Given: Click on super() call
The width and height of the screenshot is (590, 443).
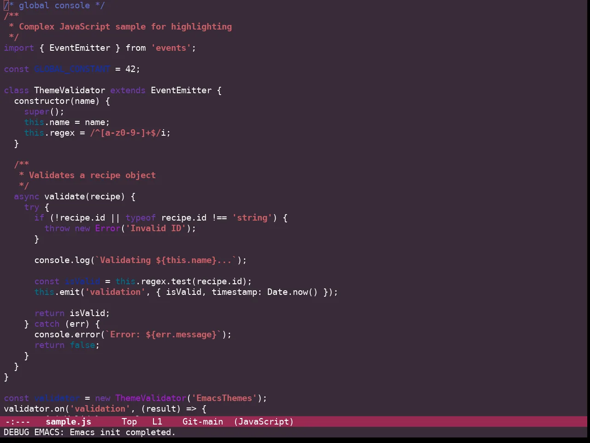Looking at the screenshot, I should point(42,112).
